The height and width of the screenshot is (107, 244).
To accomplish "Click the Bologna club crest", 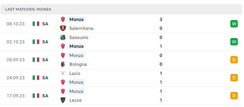I will [63, 64].
